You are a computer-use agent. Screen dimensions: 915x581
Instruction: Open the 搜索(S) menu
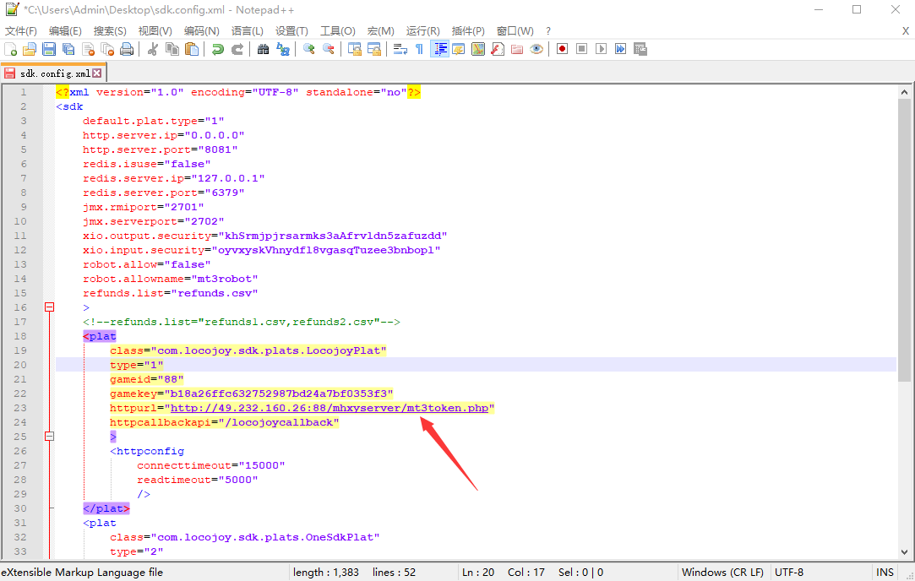pos(110,31)
